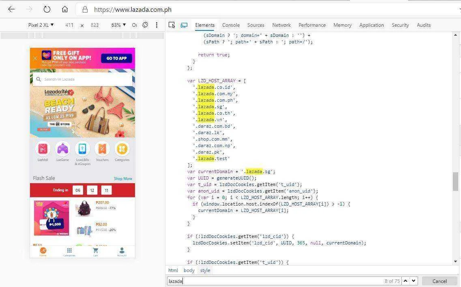Open the Network tab

281,25
